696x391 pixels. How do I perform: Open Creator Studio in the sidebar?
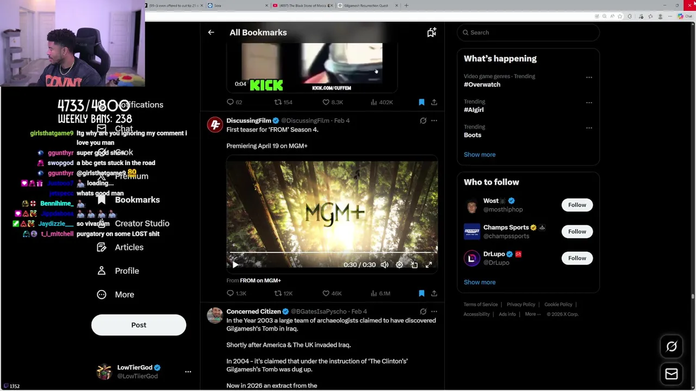coord(134,224)
